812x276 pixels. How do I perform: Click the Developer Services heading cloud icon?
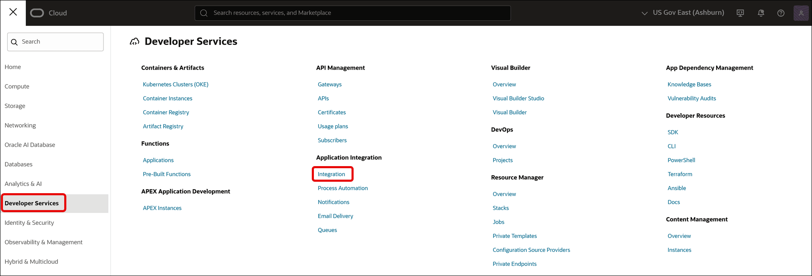tap(134, 41)
